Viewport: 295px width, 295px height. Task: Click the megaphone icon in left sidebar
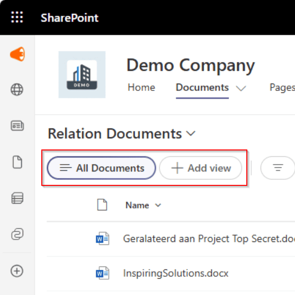click(17, 54)
